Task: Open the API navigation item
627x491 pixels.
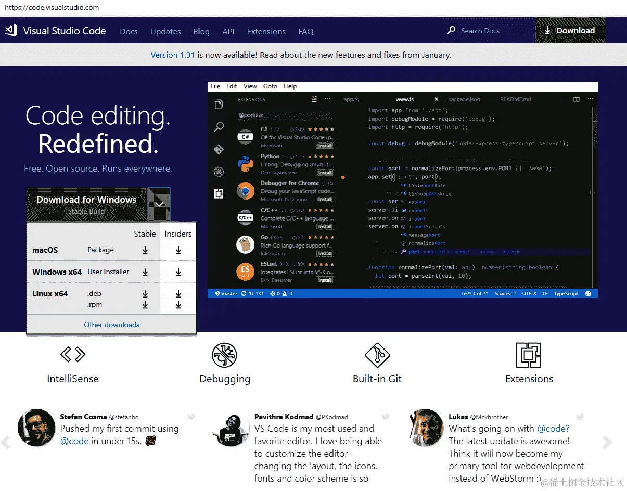Action: coord(228,31)
